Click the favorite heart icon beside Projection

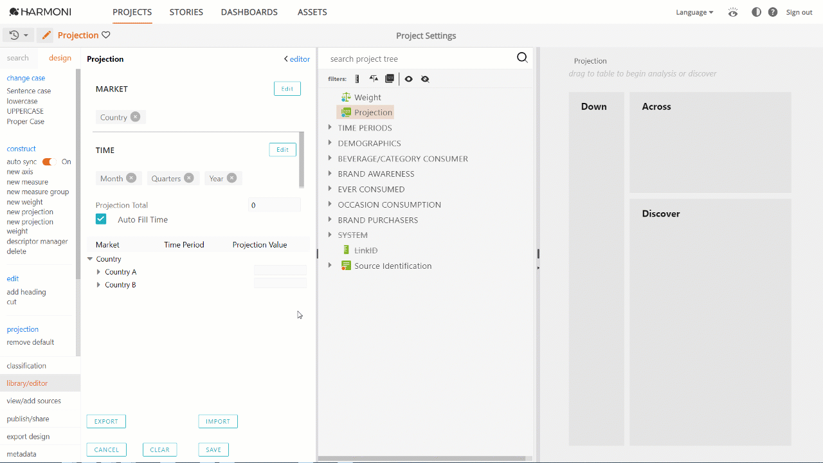[106, 35]
